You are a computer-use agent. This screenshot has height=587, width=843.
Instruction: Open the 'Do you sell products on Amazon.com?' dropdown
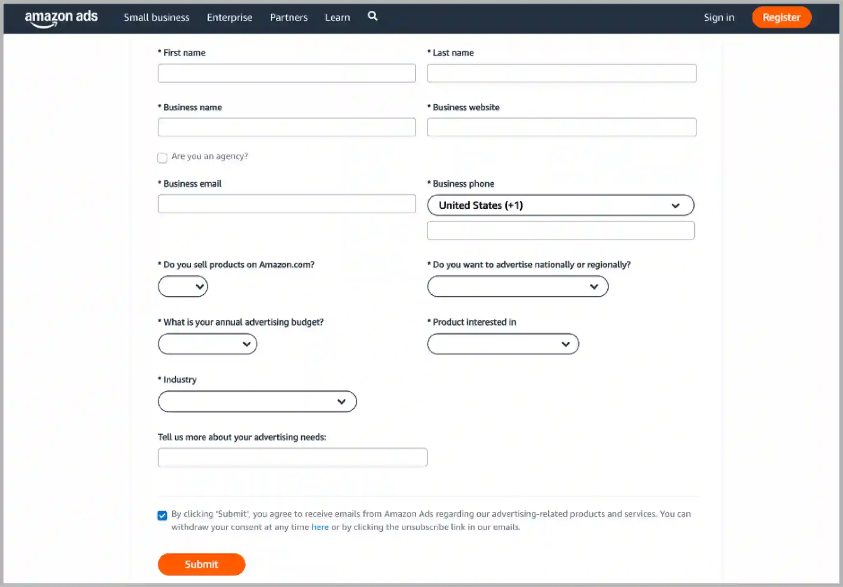[182, 286]
